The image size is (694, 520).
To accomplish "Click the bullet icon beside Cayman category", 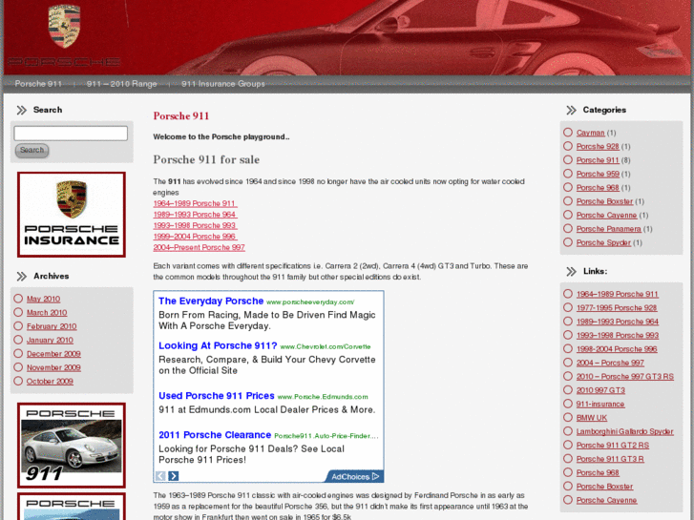I will [568, 133].
